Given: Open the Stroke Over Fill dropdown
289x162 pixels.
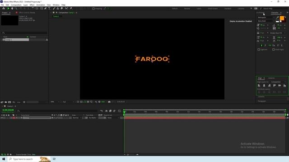Looking at the screenshot, I should point(278,33).
